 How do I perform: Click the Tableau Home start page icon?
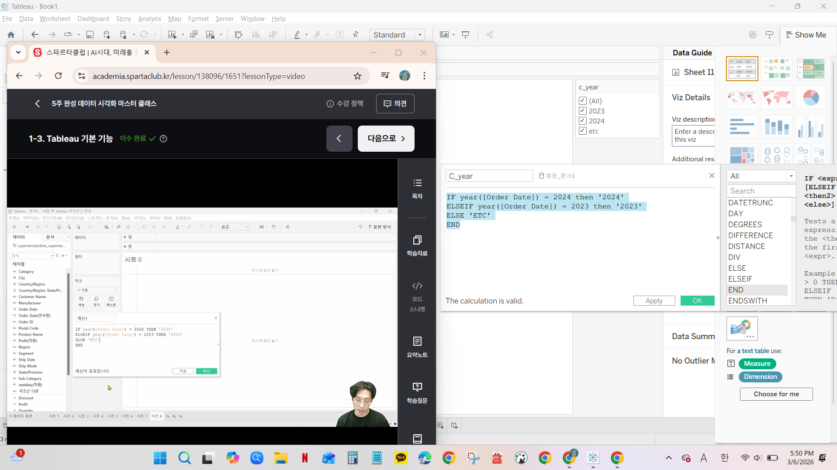11,35
